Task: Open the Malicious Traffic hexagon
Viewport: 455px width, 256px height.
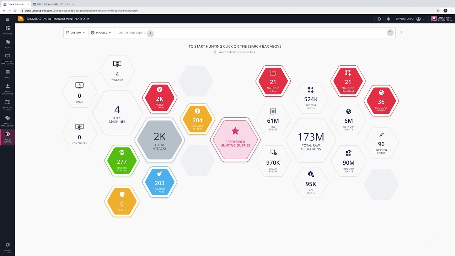Action: click(381, 101)
